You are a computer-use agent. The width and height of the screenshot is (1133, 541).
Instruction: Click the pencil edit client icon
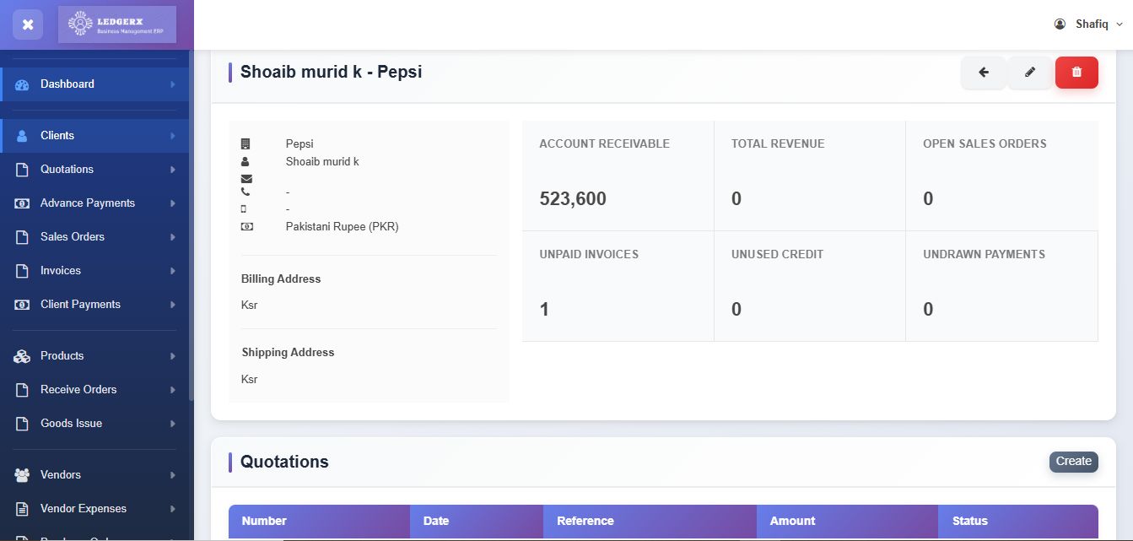[1030, 73]
